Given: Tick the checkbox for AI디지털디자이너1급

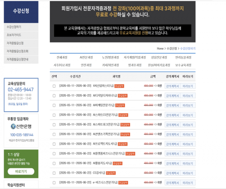Looking at the screenshot, I should click(54, 96).
